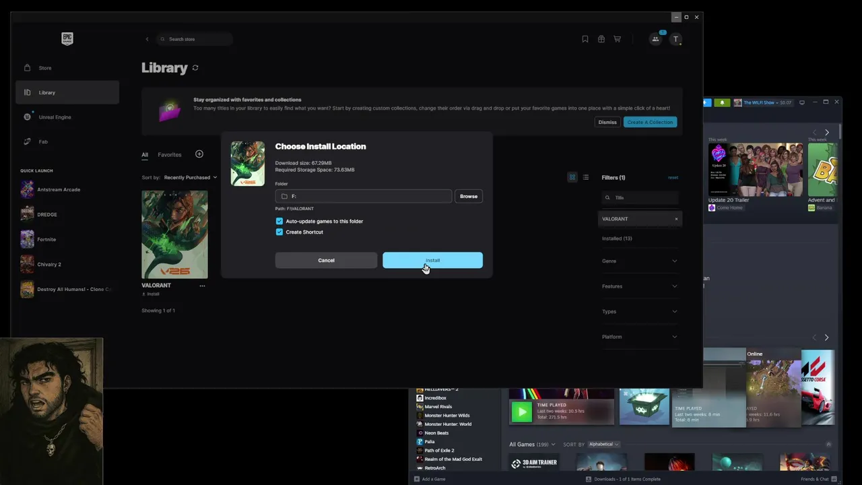862x485 pixels.
Task: Open Library in sidebar
Action: click(x=67, y=92)
